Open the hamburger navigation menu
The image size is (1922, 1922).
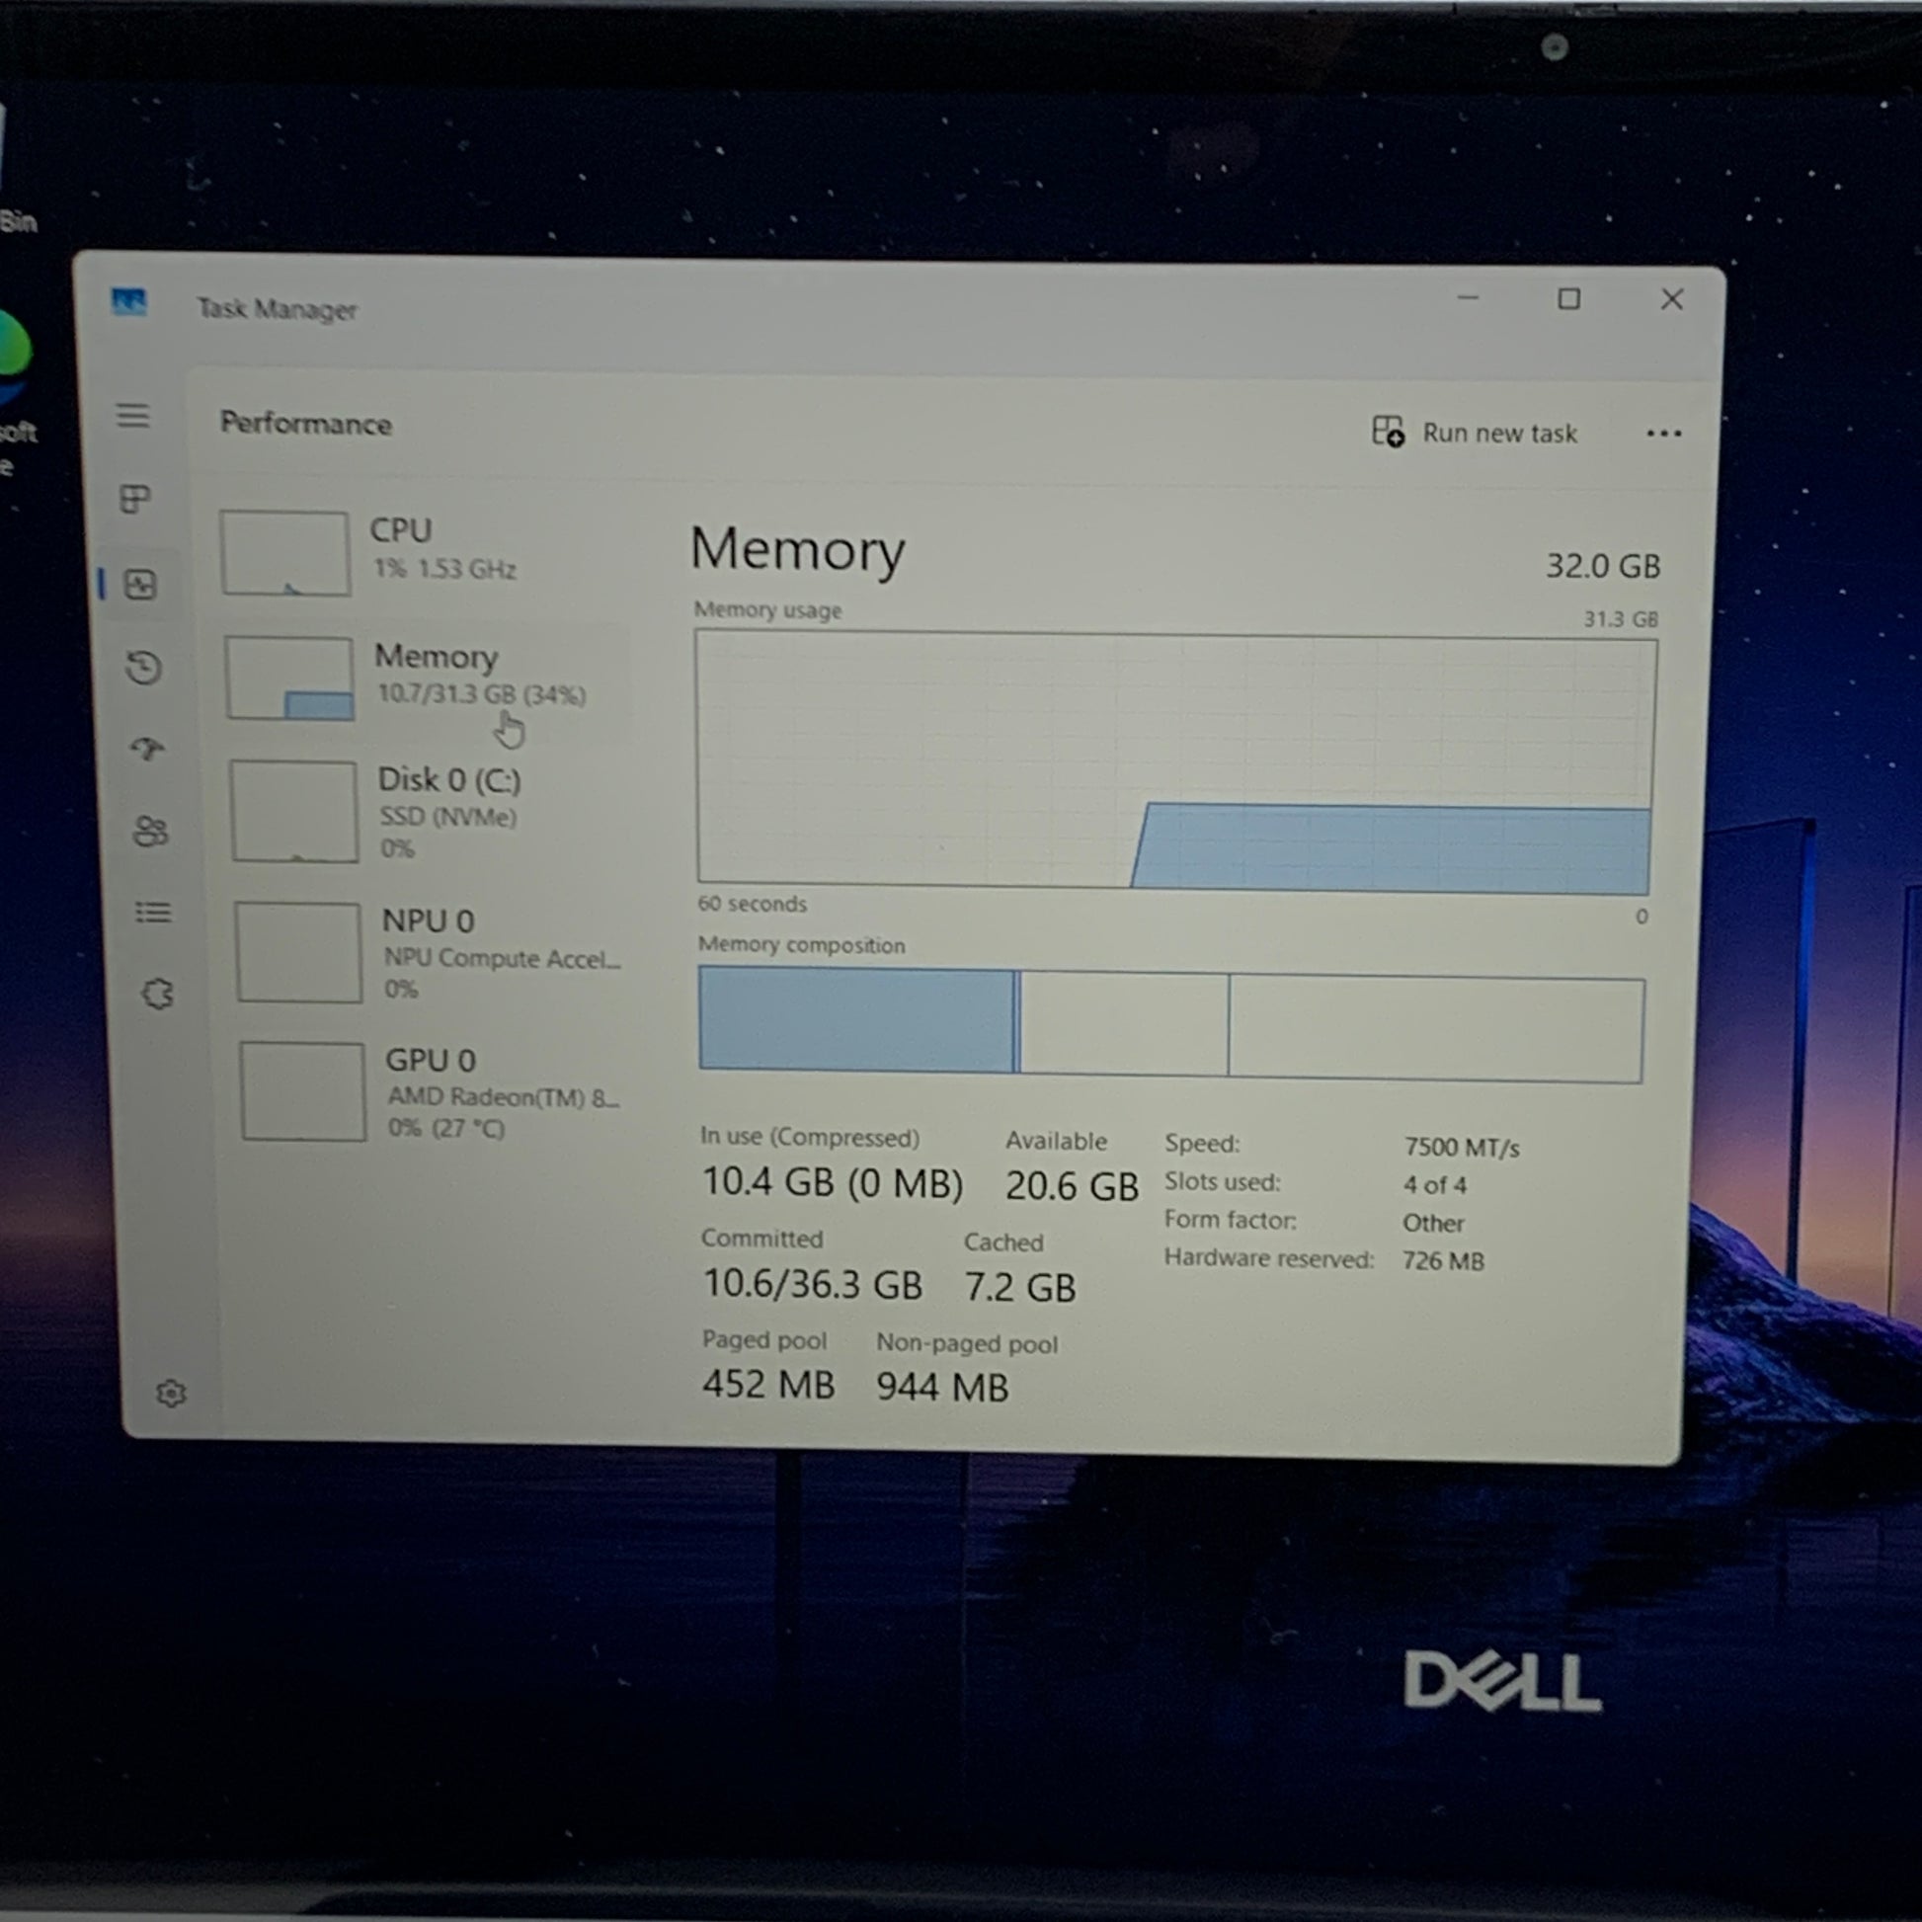(x=132, y=415)
